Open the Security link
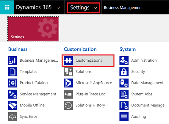The height and width of the screenshot is (124, 169). point(138,72)
